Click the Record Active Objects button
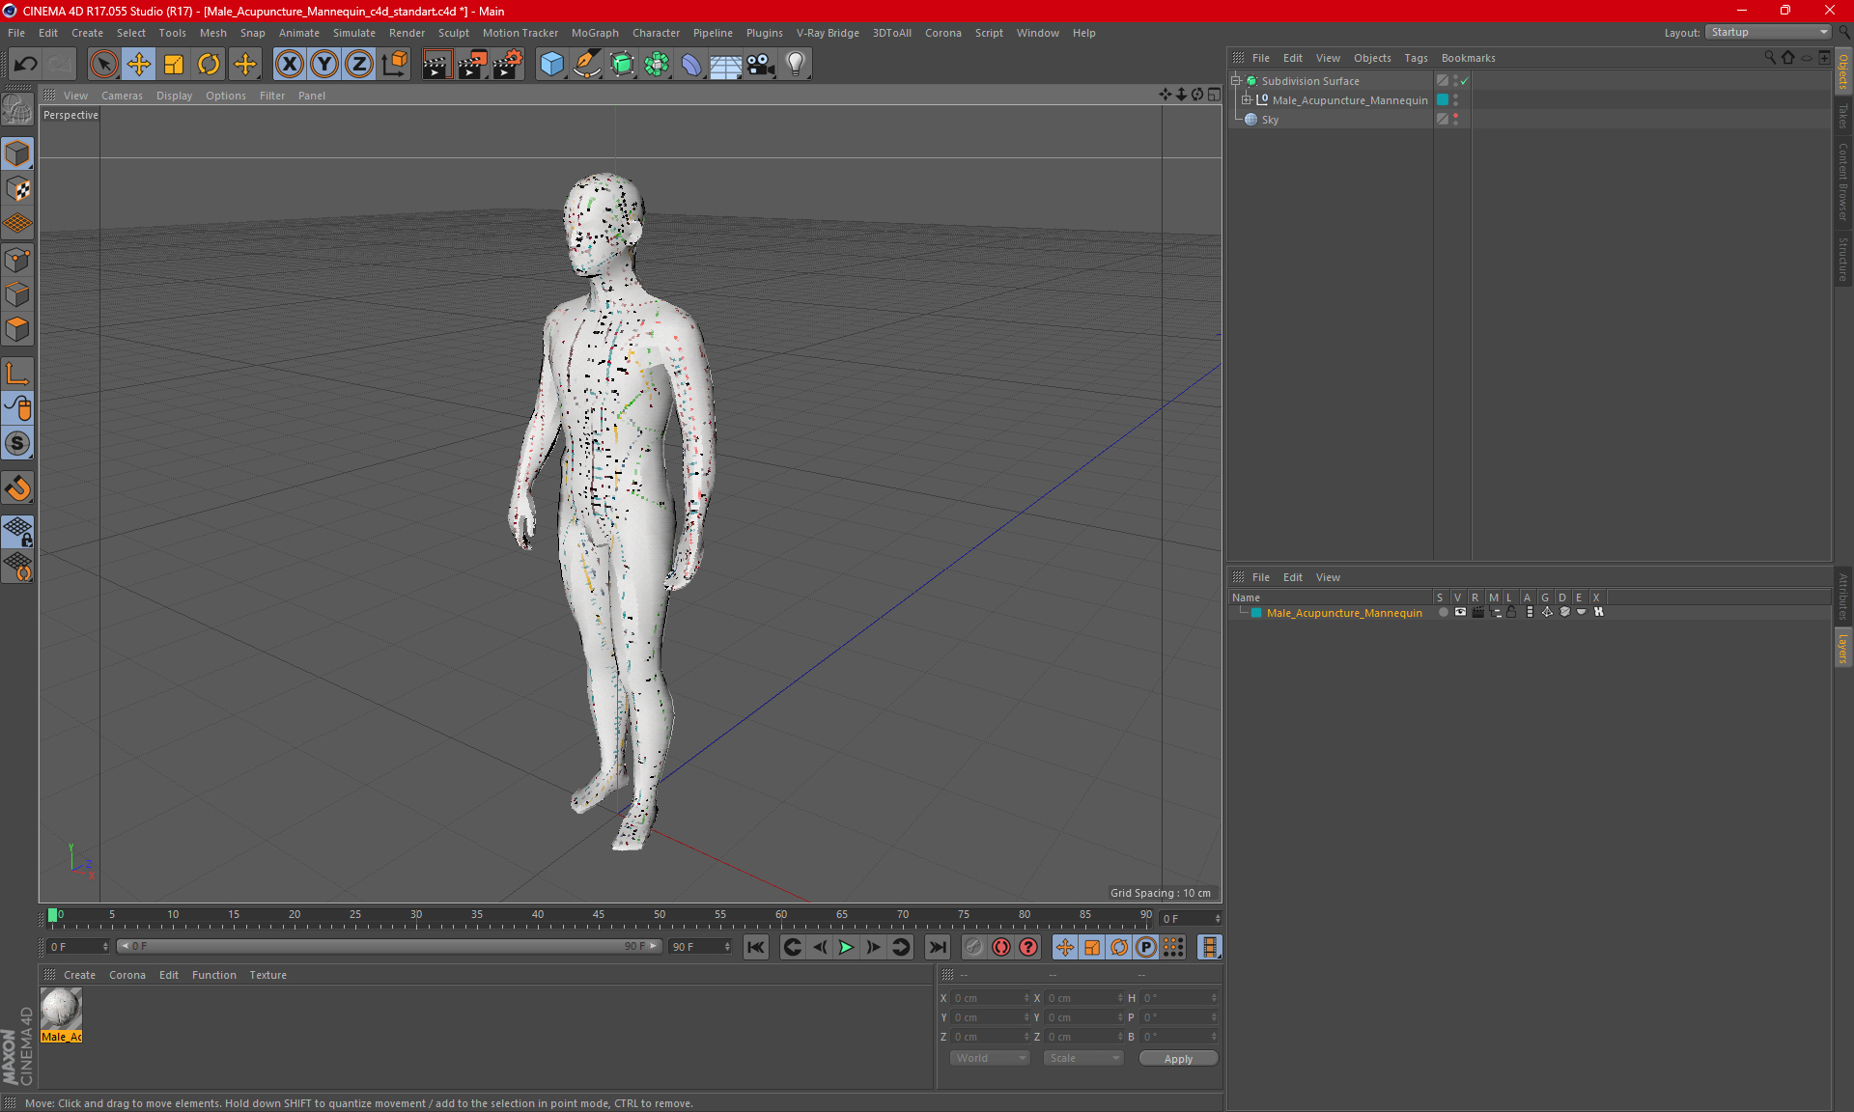Image resolution: width=1854 pixels, height=1112 pixels. [974, 947]
